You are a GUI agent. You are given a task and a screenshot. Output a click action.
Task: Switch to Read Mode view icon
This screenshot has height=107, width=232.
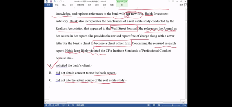click(148, 105)
